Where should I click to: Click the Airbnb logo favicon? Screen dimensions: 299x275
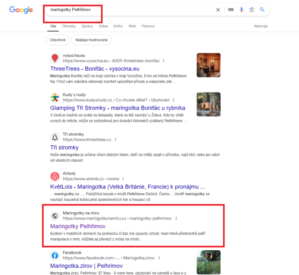click(x=55, y=176)
